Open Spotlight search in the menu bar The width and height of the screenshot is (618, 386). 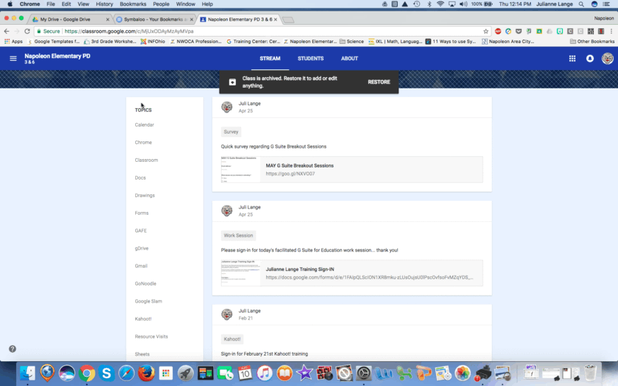(x=581, y=4)
